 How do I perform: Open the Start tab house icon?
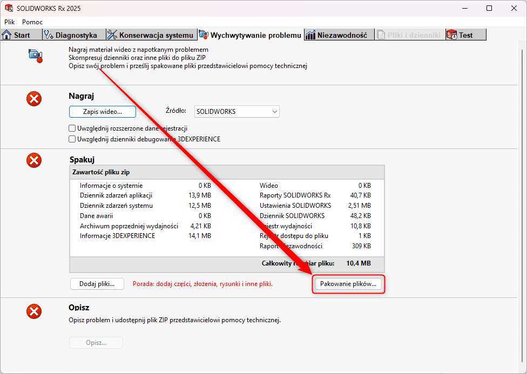pos(7,35)
